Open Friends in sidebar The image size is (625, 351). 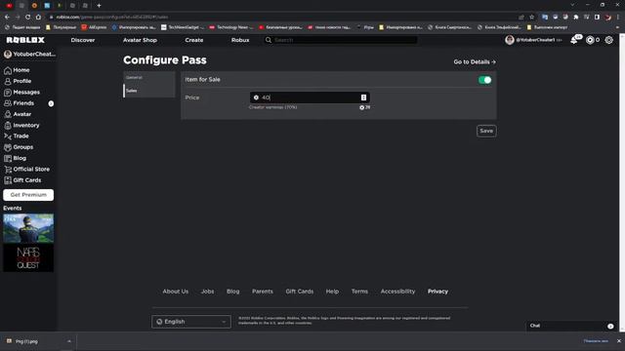(20, 103)
